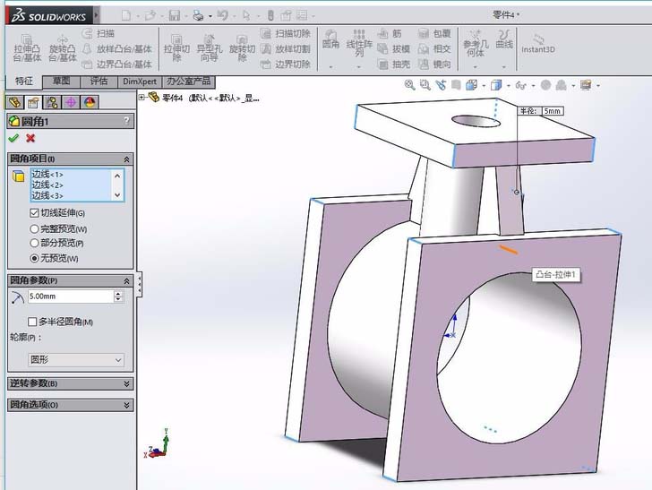Click the Zoom to Fit icon
The image size is (652, 490).
[x=409, y=85]
